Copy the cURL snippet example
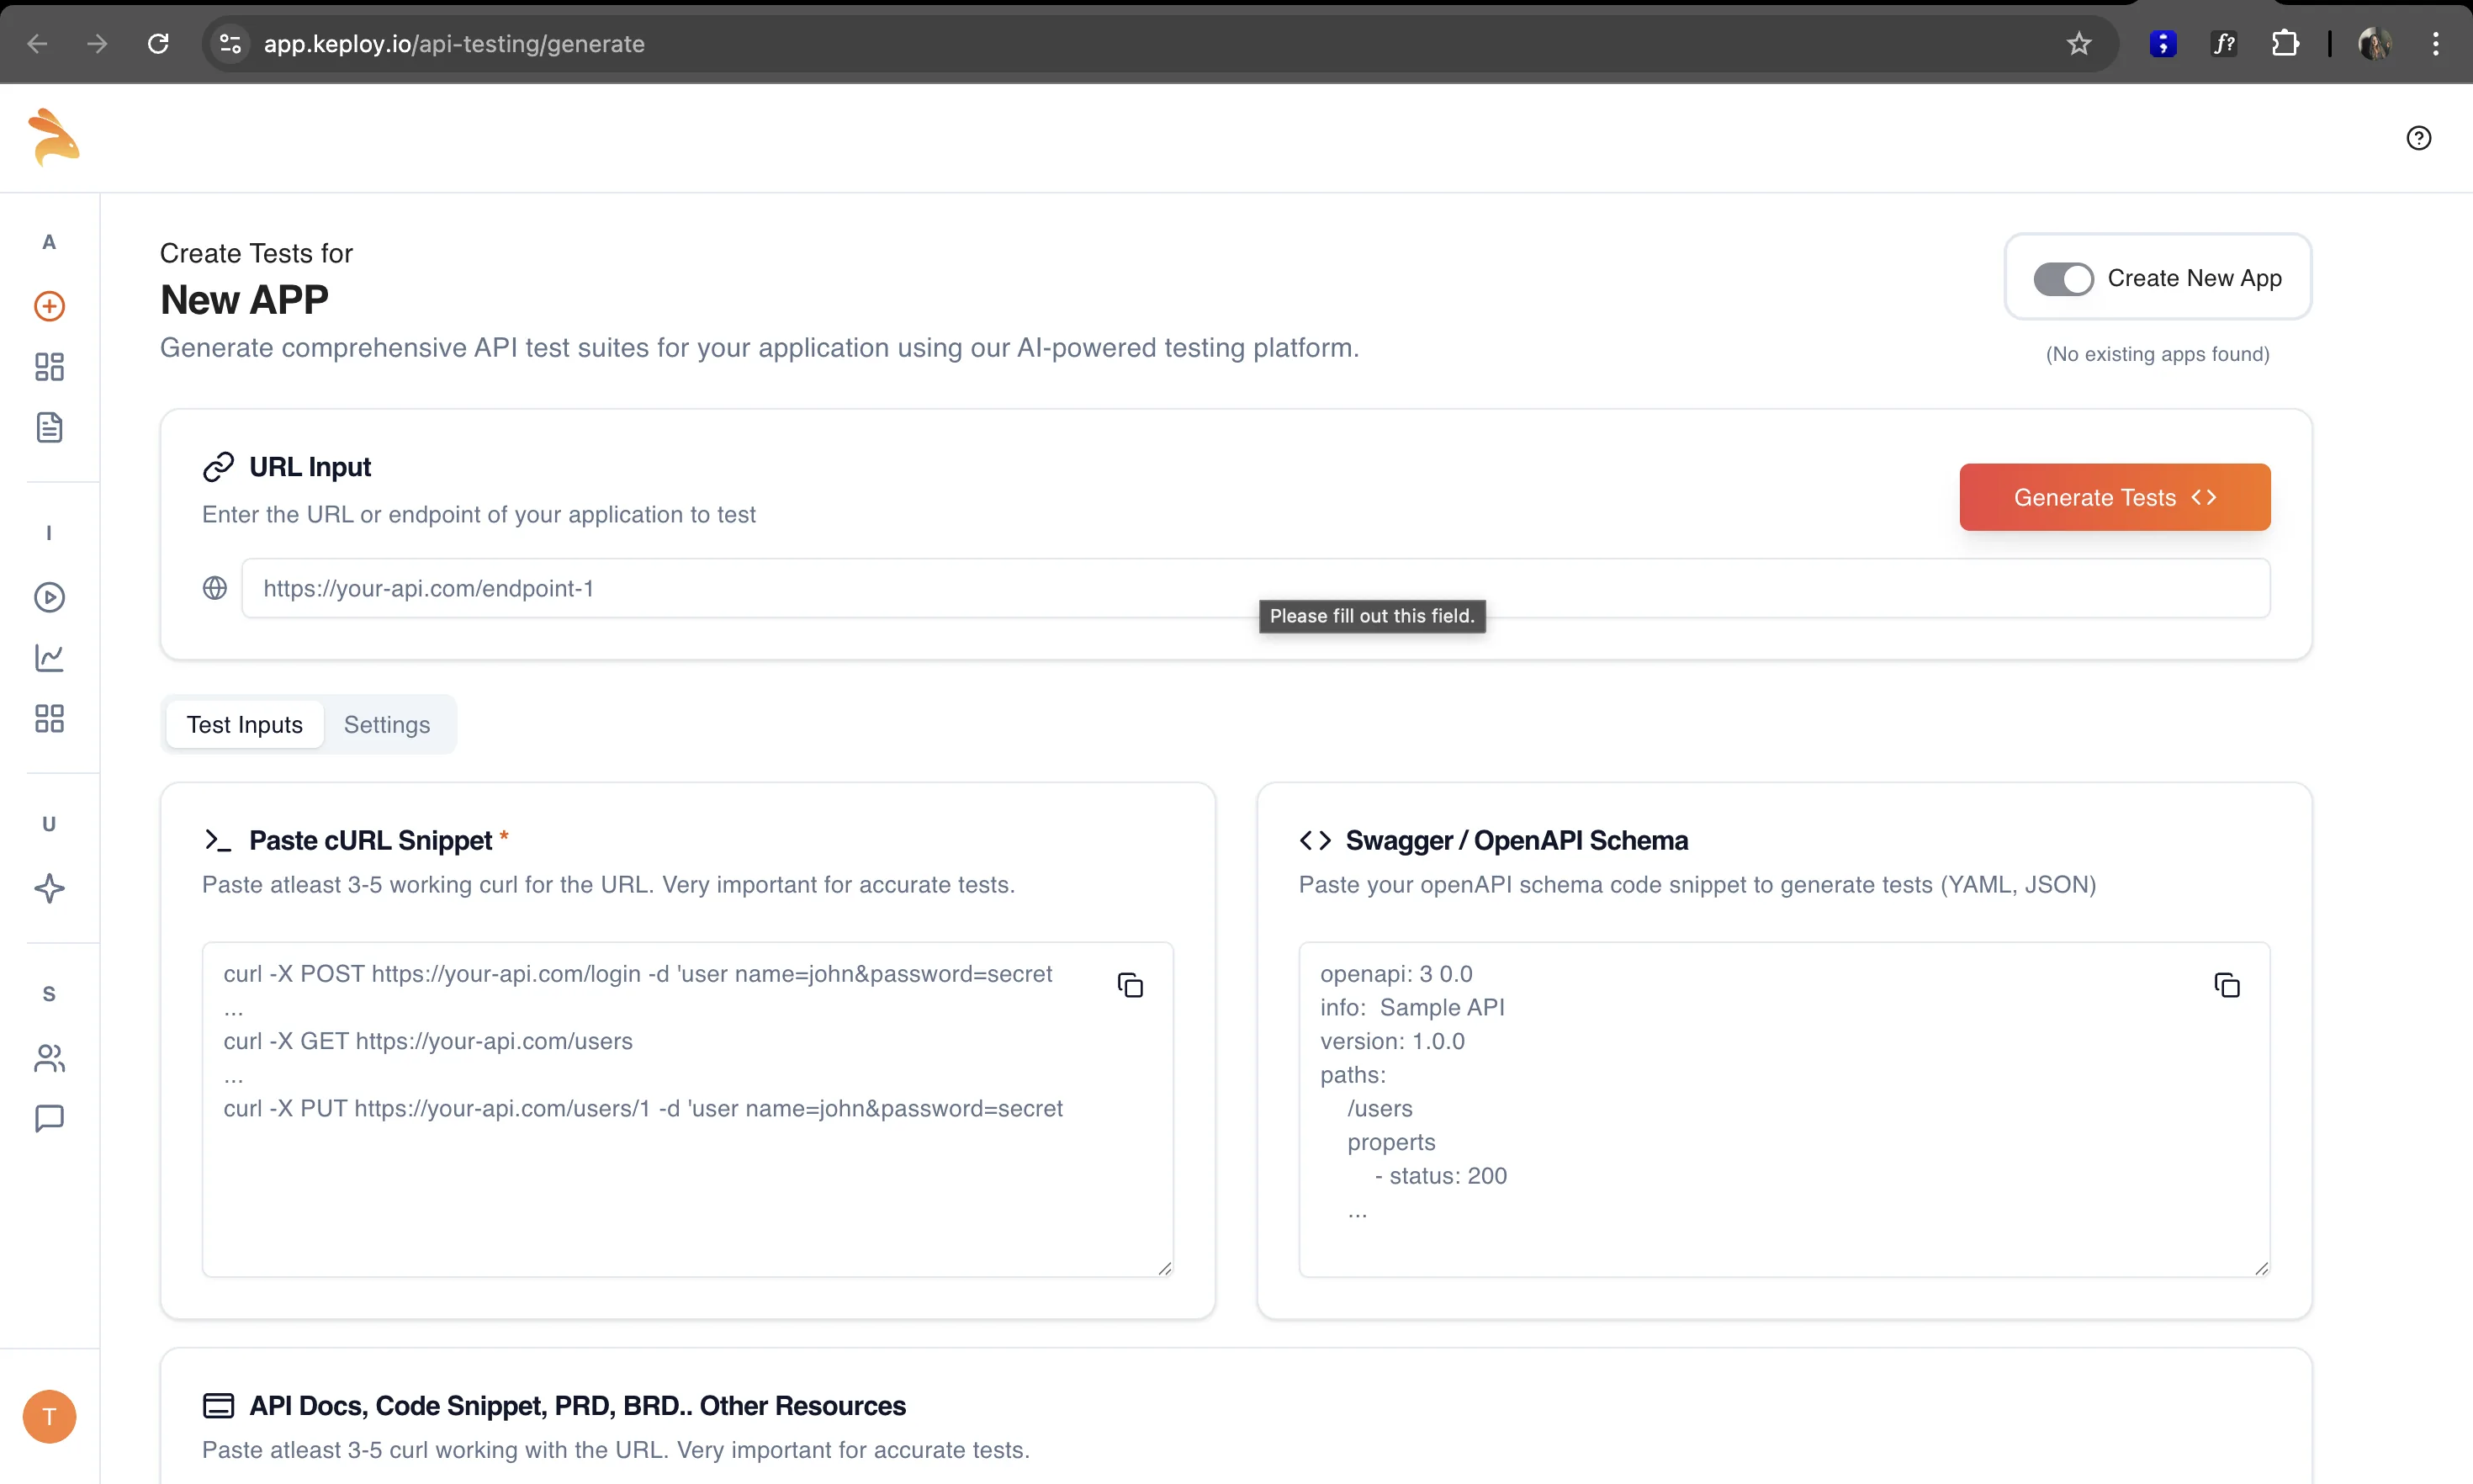 point(1130,985)
